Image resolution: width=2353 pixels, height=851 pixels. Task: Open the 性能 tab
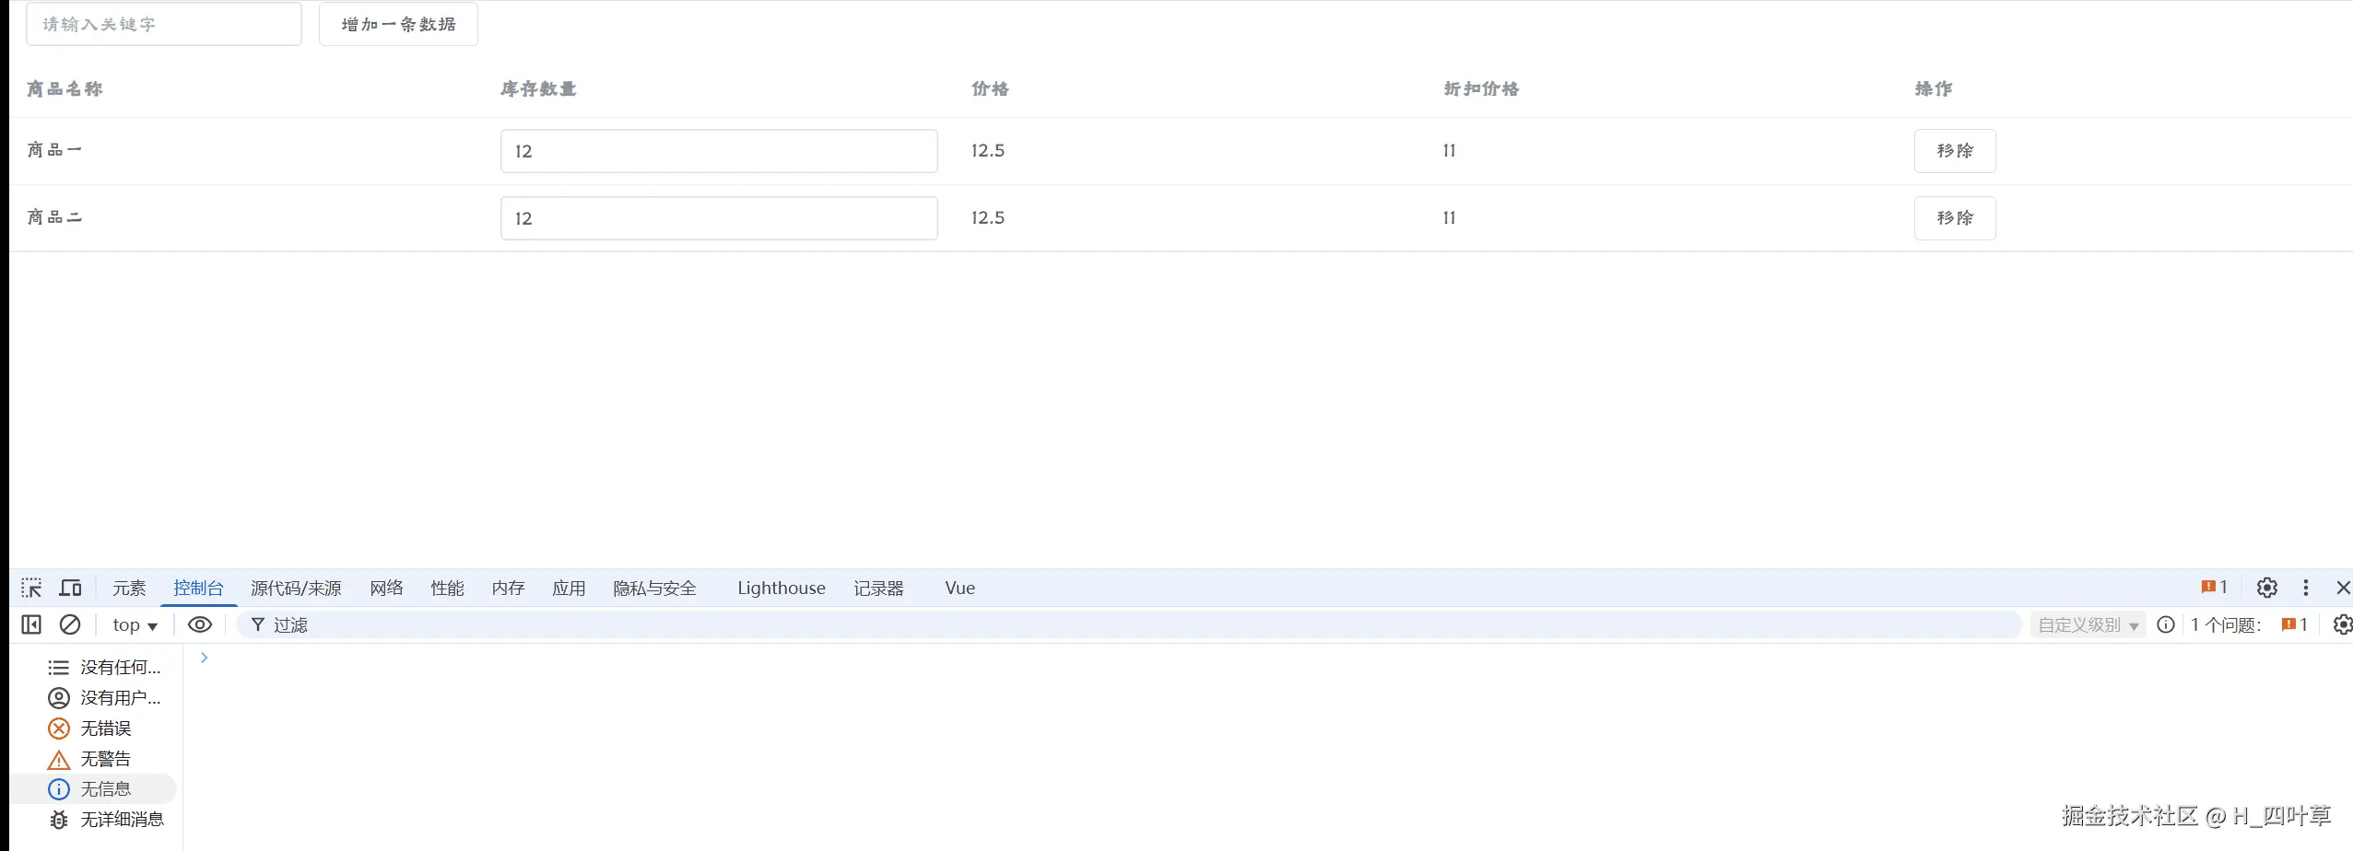448,588
